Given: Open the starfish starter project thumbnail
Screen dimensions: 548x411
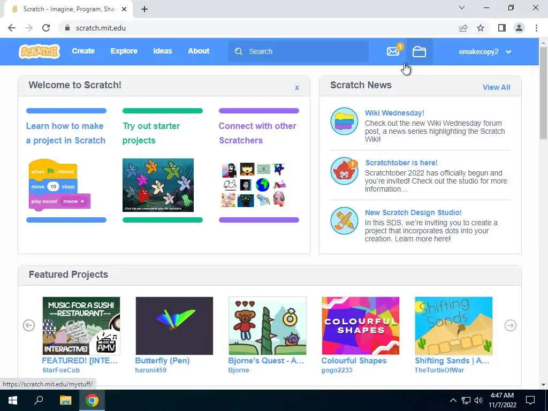Looking at the screenshot, I should pos(158,185).
